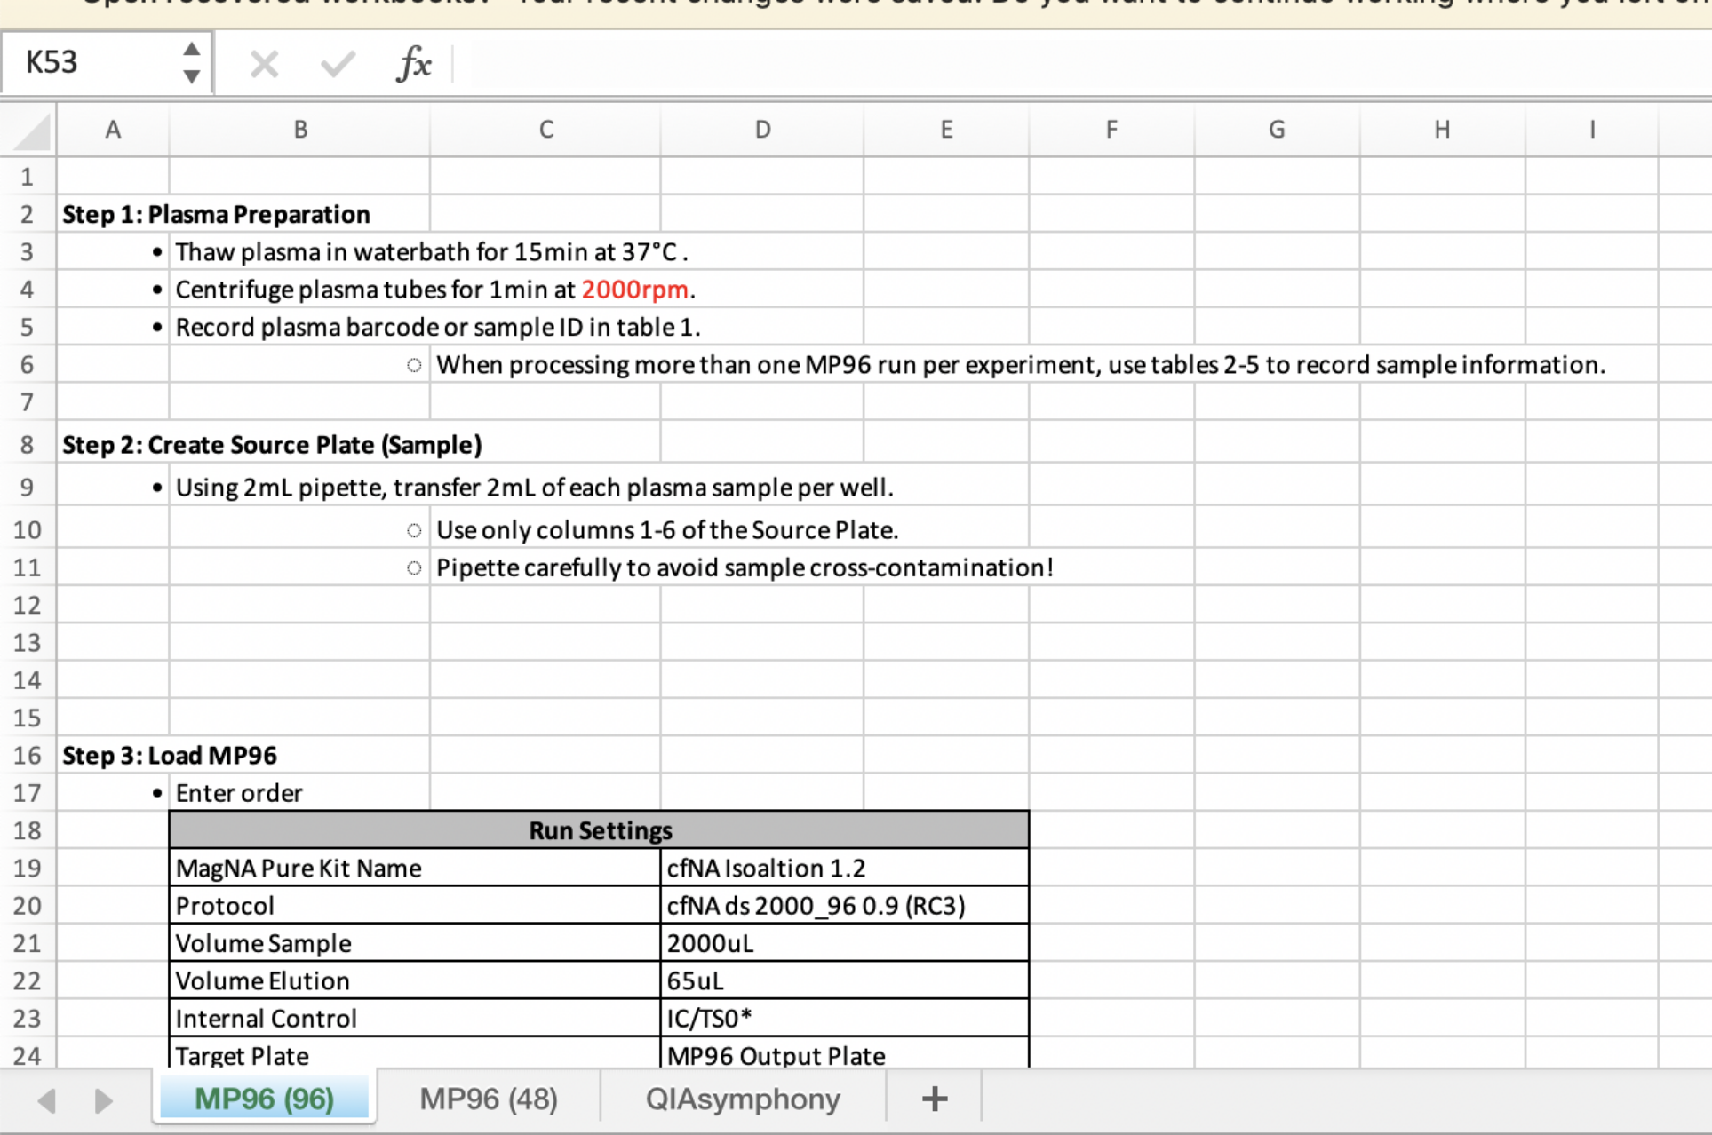Click the Name Box down stepper arrow
The height and width of the screenshot is (1135, 1712).
(191, 76)
